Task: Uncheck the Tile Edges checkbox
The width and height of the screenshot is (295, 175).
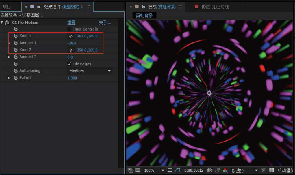Action: [69, 64]
